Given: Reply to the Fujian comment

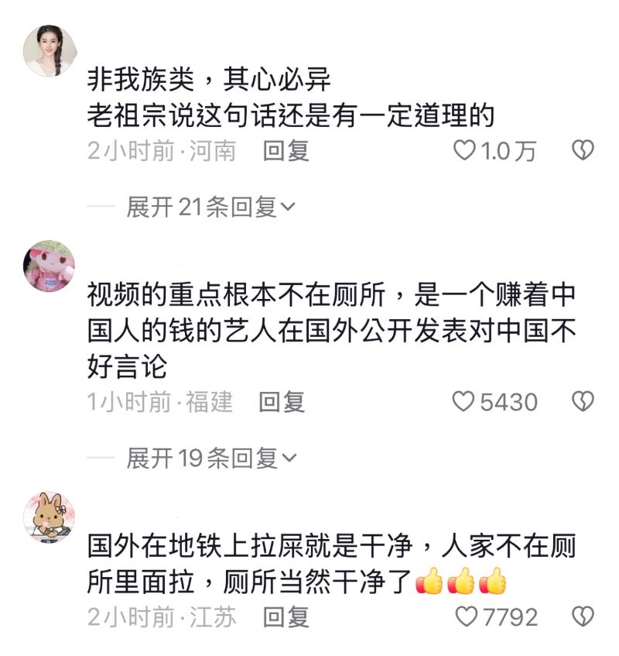Looking at the screenshot, I should [282, 402].
